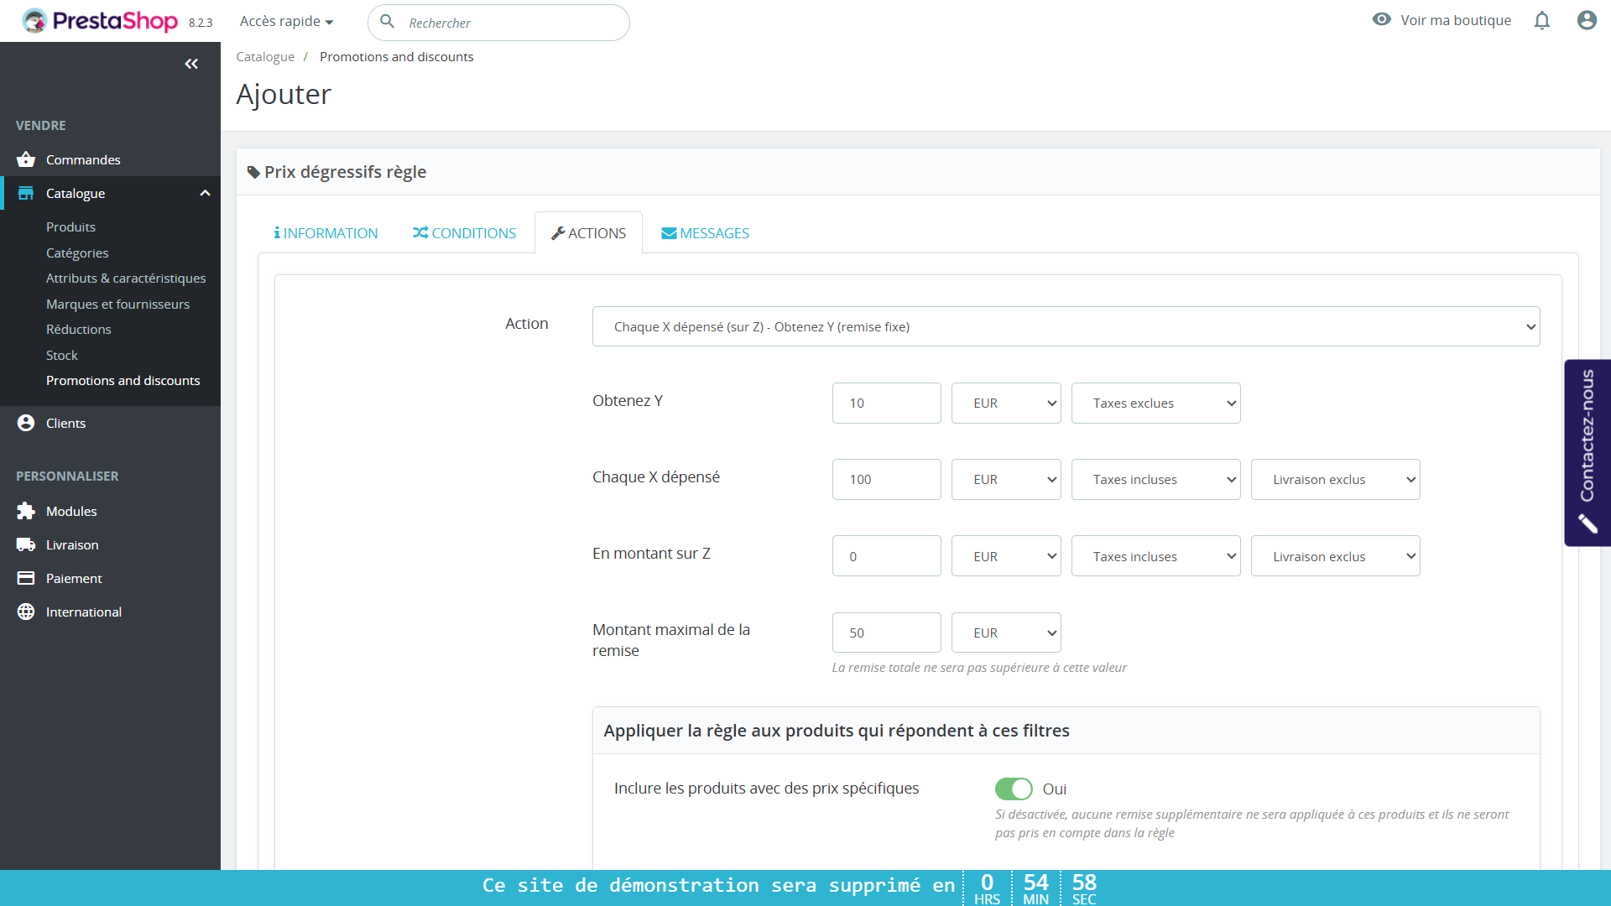The image size is (1611, 906).
Task: Expand the Accès rapide menu
Action: 286,21
